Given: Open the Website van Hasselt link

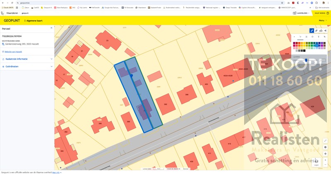Looking at the screenshot, I should pyautogui.click(x=12, y=52).
